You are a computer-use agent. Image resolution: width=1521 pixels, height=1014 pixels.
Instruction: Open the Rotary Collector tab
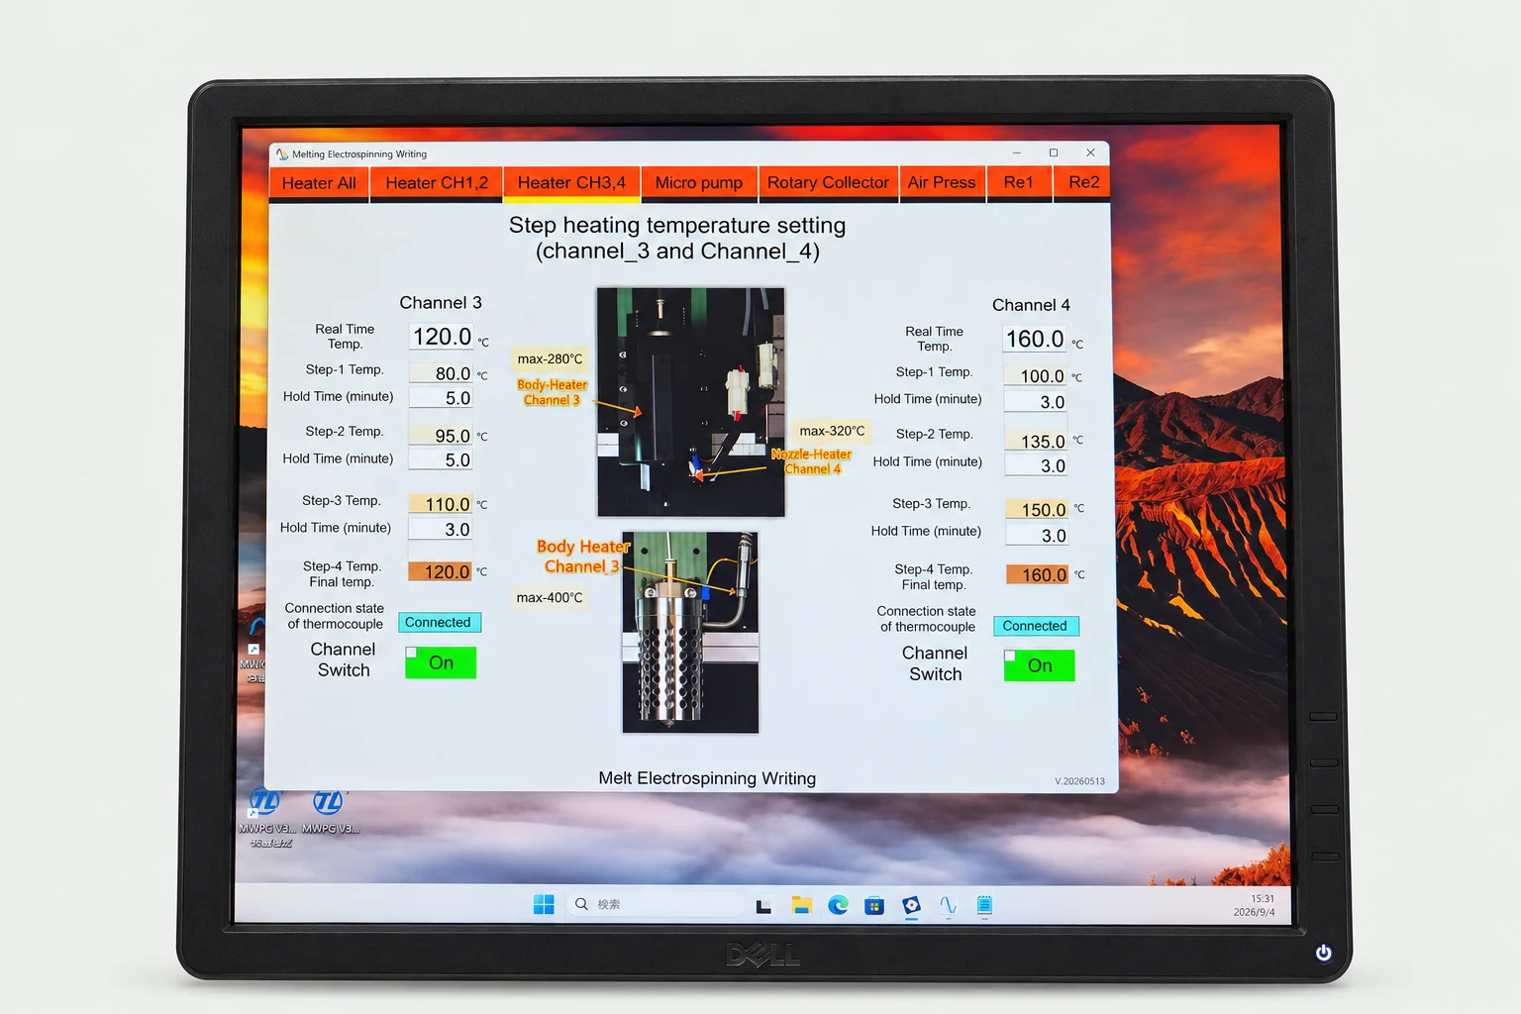point(828,183)
